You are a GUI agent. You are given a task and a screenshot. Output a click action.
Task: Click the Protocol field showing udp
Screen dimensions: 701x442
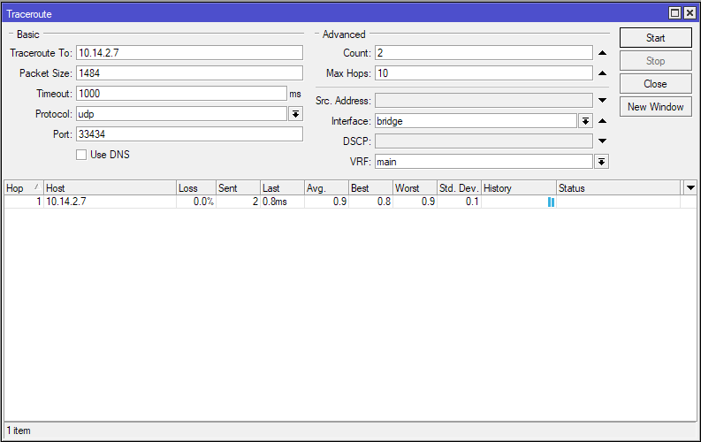click(x=181, y=114)
